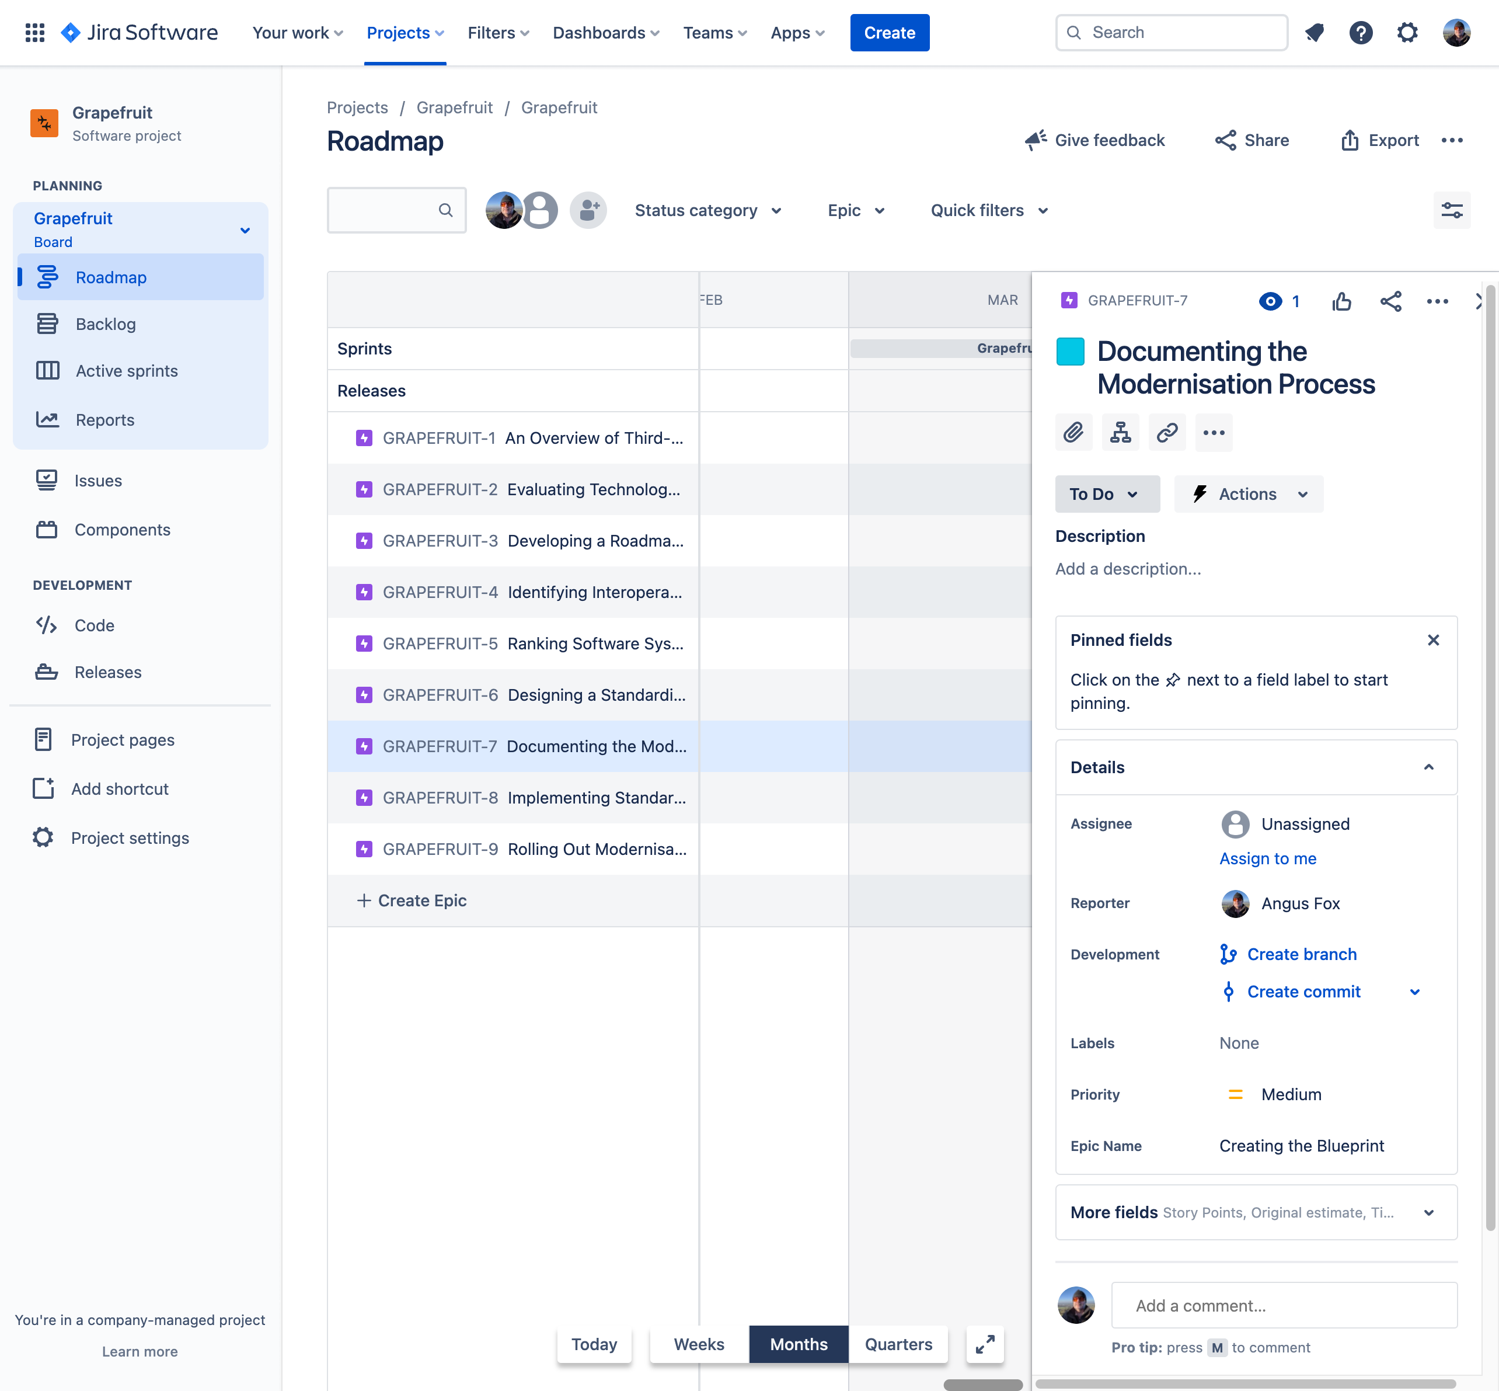Toggle watching via the eye icon
Image resolution: width=1499 pixels, height=1391 pixels.
point(1270,301)
